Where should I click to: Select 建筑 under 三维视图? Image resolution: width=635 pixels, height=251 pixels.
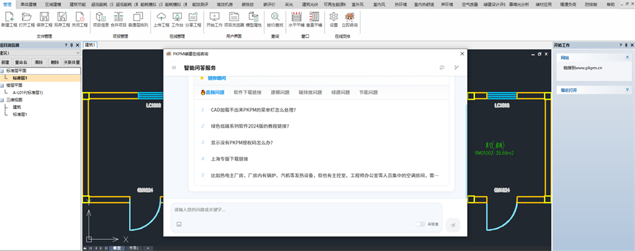click(17, 107)
